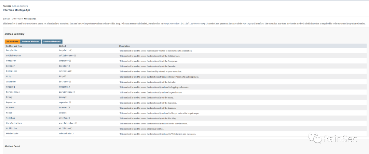Open the BurpExtension.initialize(MontoyaApi) link
Screen dimensions: 369x154
pyautogui.click(x=186, y=24)
